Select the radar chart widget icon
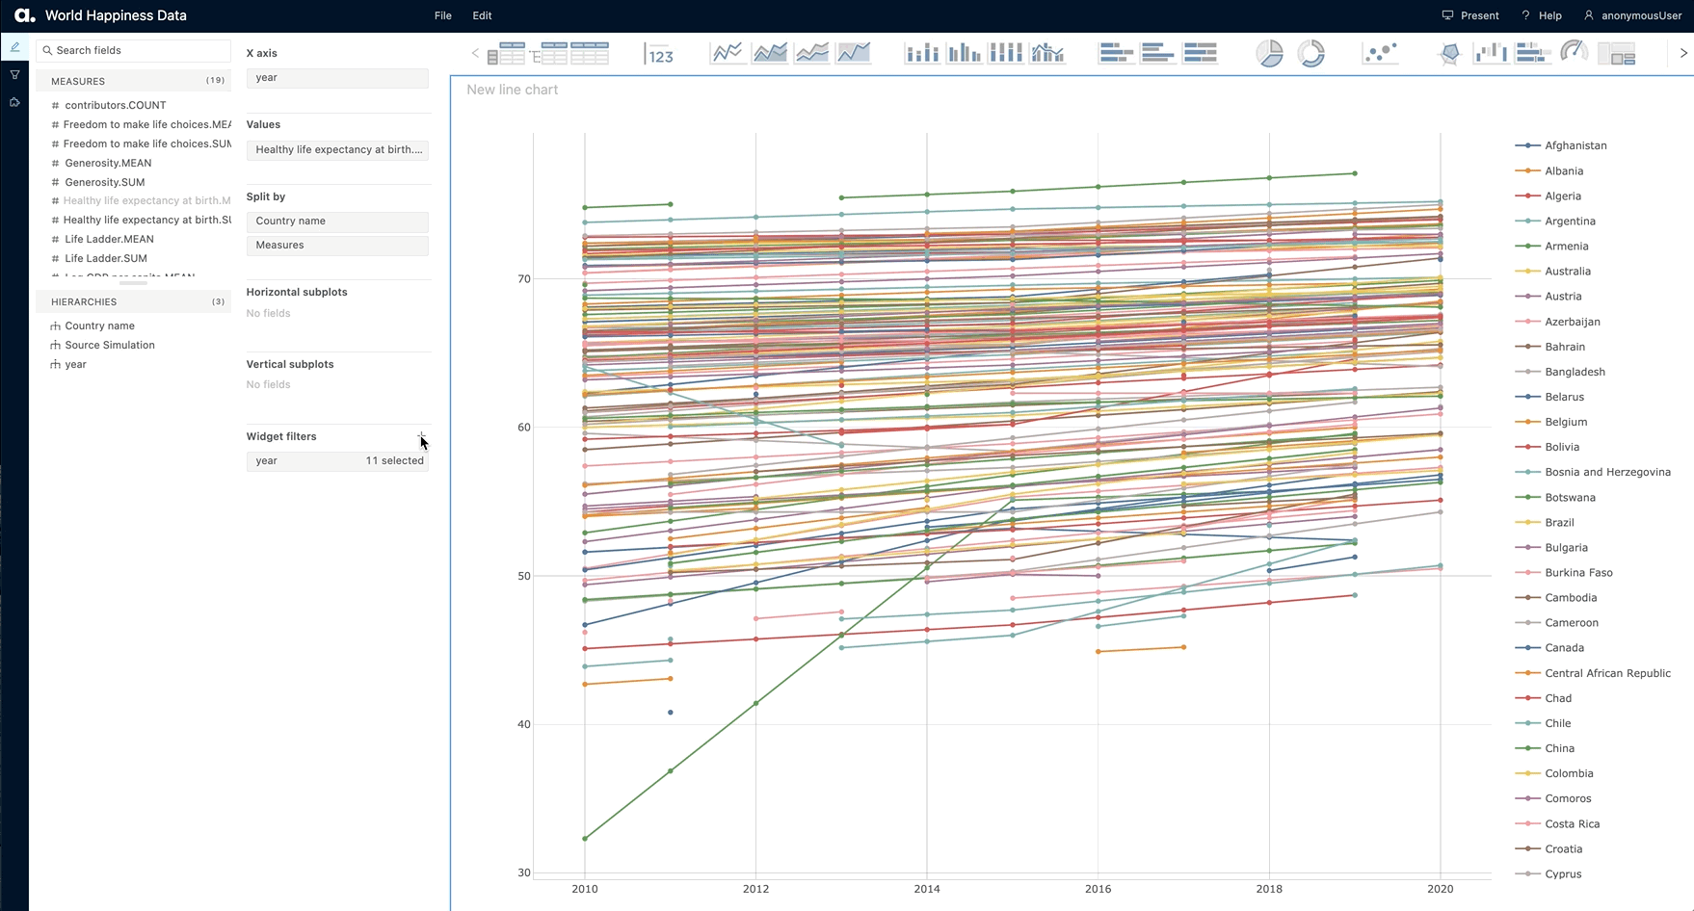 [1449, 53]
